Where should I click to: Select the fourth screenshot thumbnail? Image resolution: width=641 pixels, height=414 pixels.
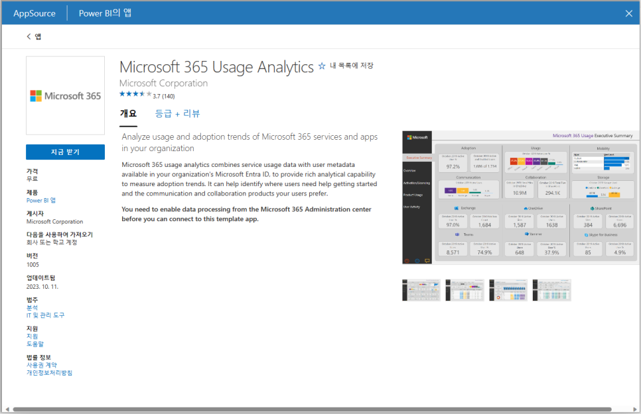point(552,290)
